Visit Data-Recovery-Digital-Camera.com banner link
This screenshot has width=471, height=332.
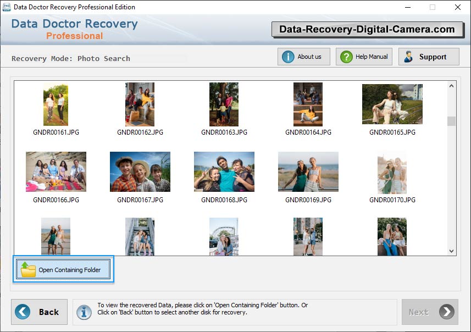[x=367, y=30]
